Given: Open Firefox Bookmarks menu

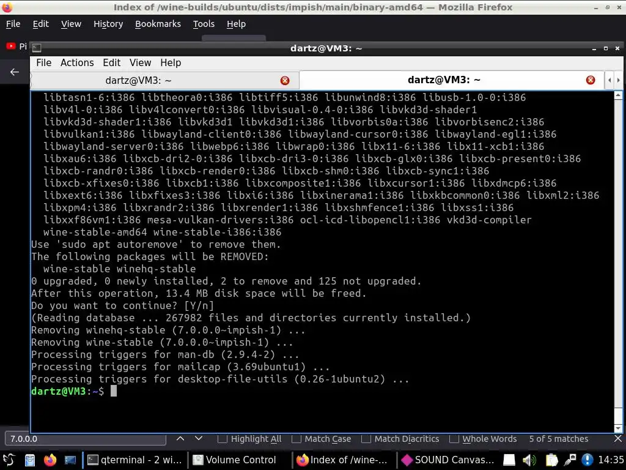Looking at the screenshot, I should click(x=158, y=24).
